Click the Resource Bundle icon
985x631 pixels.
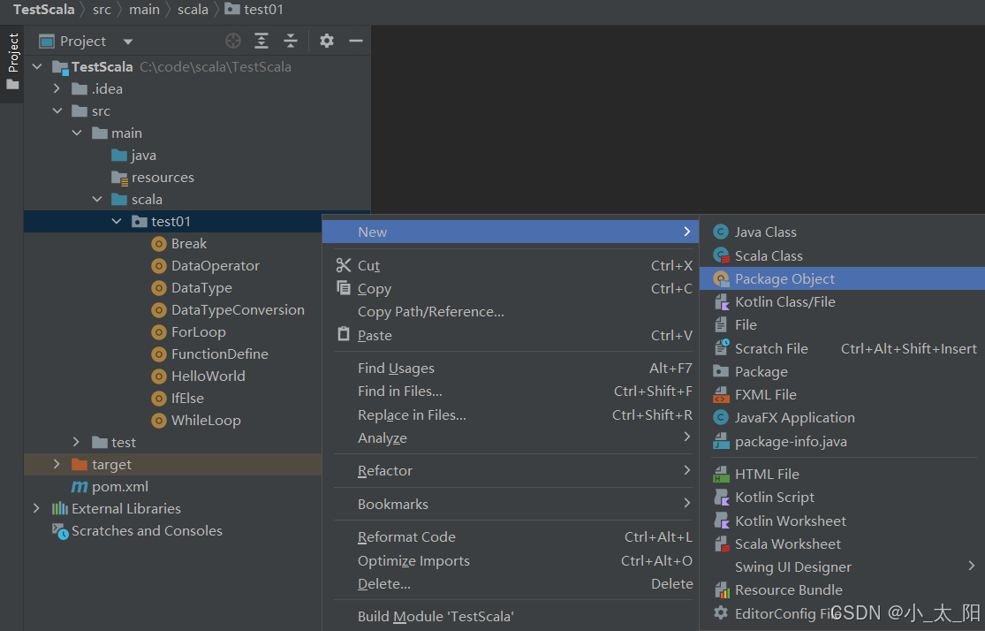[x=722, y=589]
